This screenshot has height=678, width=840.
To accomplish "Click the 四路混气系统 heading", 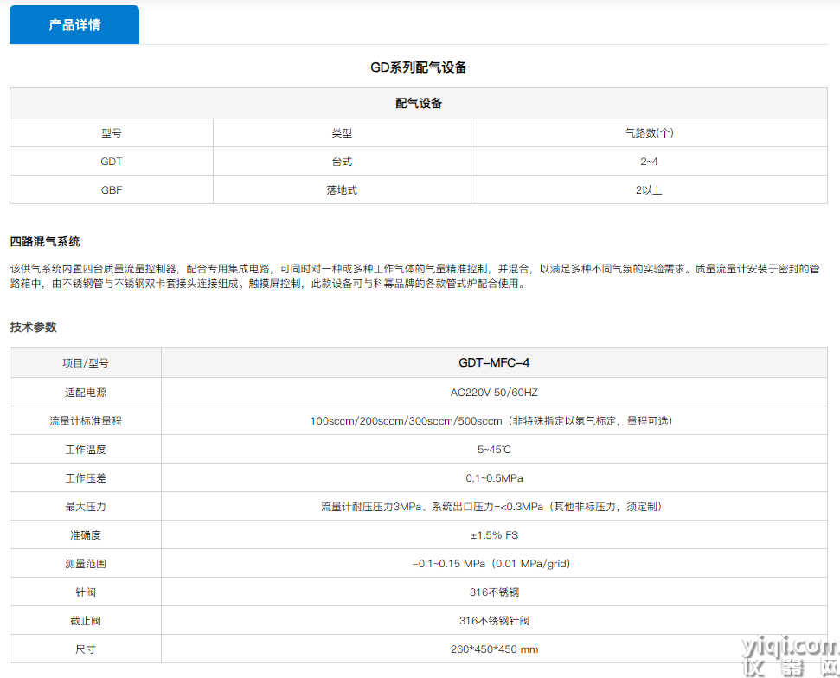I will pos(45,241).
